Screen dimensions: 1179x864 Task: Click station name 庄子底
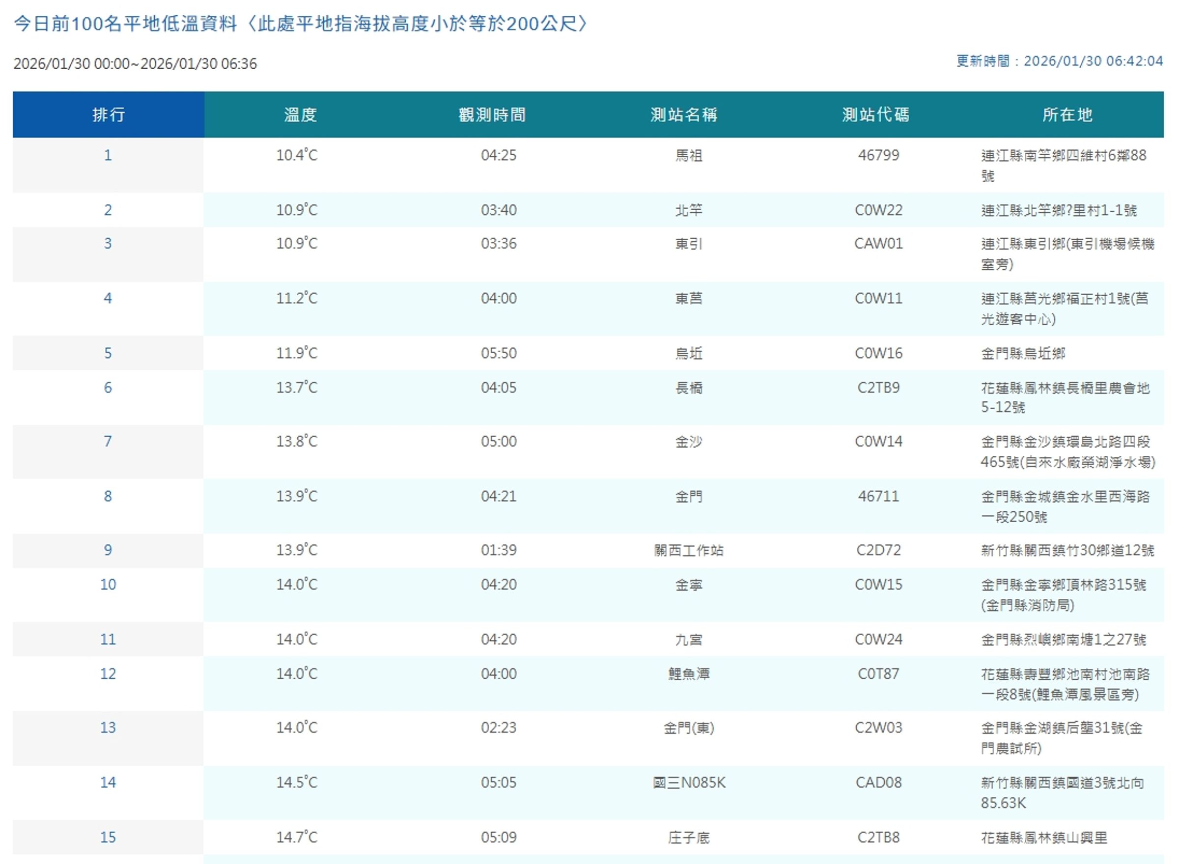[x=688, y=838]
